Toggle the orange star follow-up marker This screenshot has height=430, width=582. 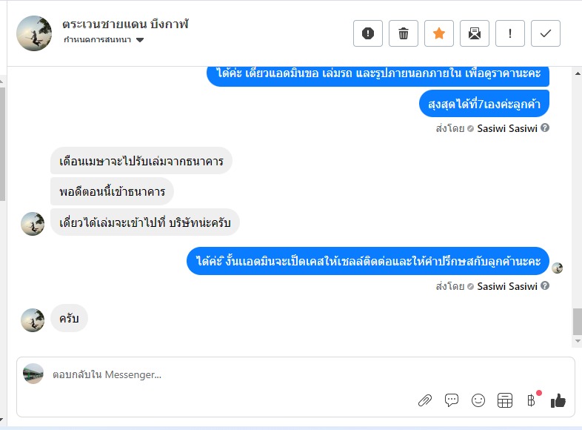439,33
